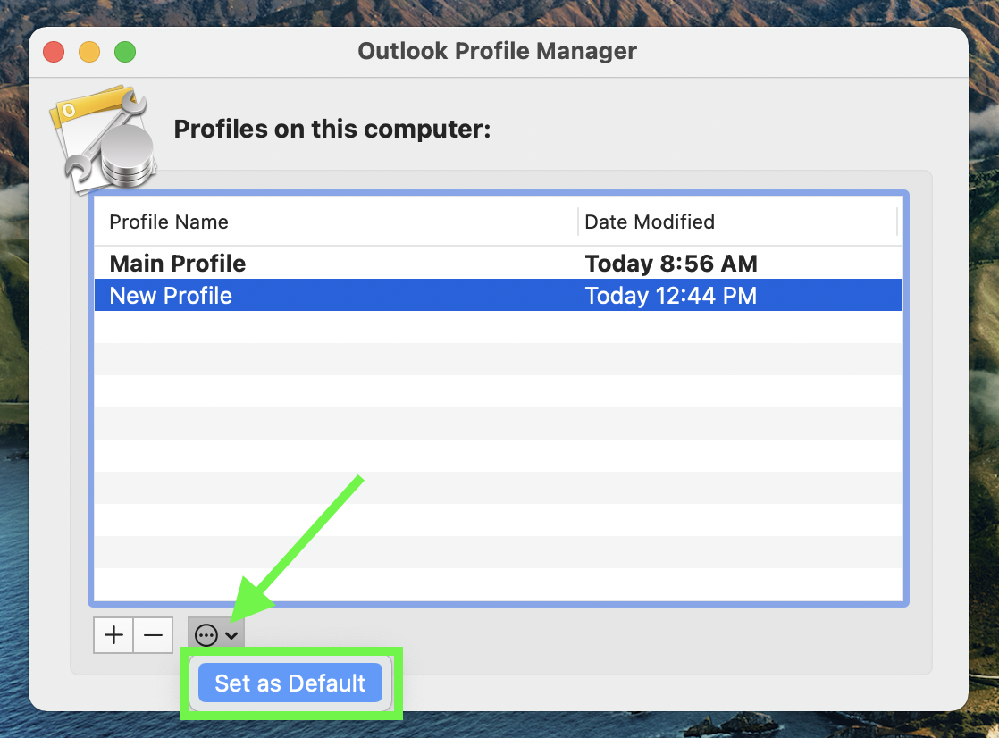Sort by the Date Modified column header
999x738 pixels.
point(649,222)
